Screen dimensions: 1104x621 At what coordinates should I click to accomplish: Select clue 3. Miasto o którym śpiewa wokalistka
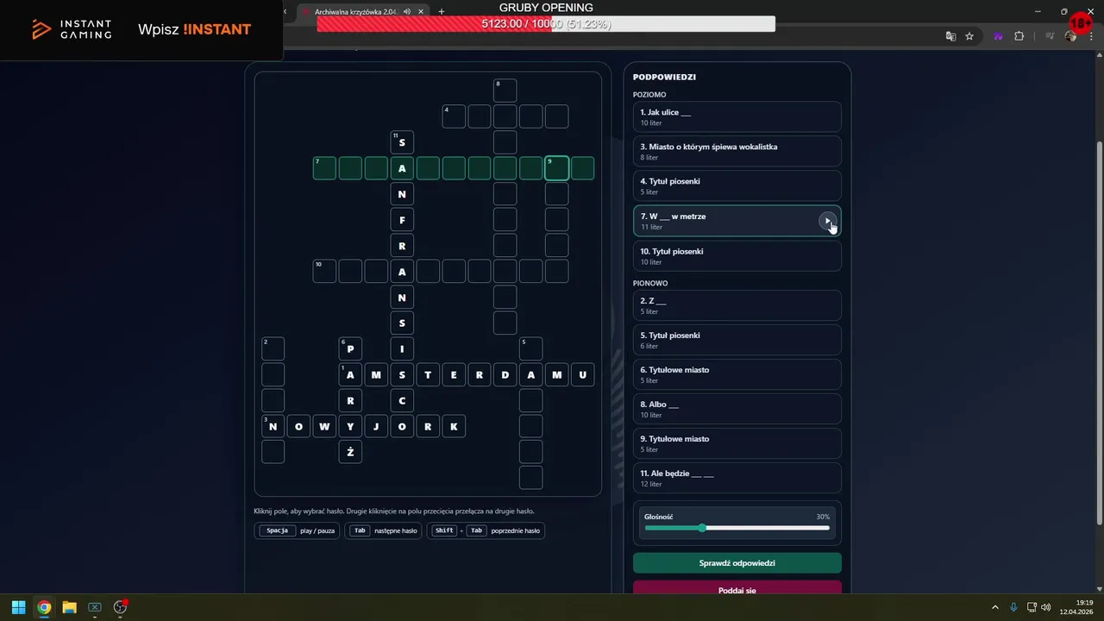737,152
